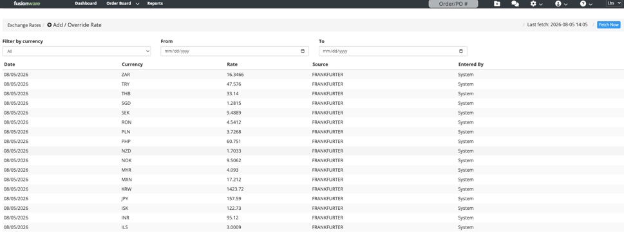Screen dimensions: 624x233
Task: Open the settings gear menu
Action: [x=537, y=4]
